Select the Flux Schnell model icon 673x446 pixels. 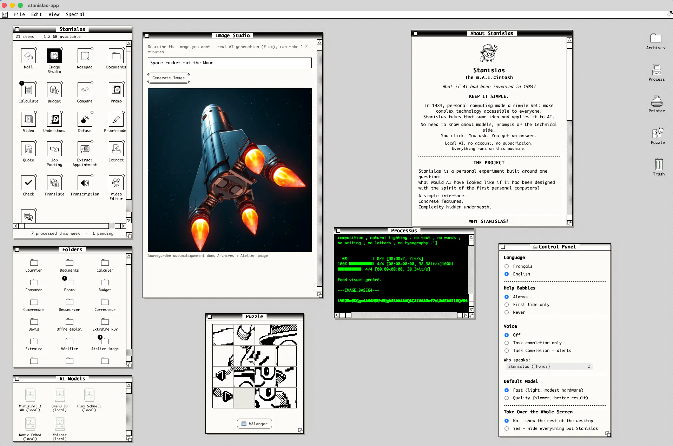[89, 395]
